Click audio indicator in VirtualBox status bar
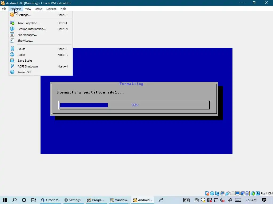This screenshot has width=273, height=204. 217,193
